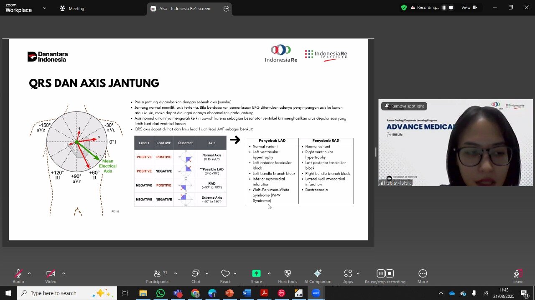Switch to the Meeting tab
Screen dimensions: 535x300
point(72,8)
